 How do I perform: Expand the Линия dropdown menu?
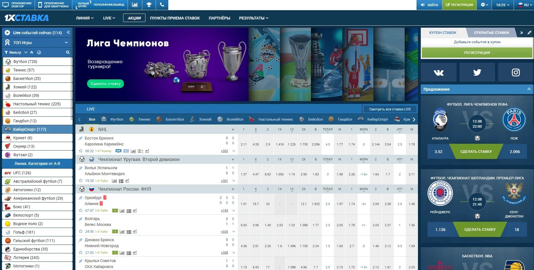coord(85,18)
